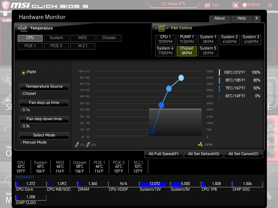Click the System/12V 12.072 voltage bar
This screenshot has width=278, height=208.
tap(154, 184)
